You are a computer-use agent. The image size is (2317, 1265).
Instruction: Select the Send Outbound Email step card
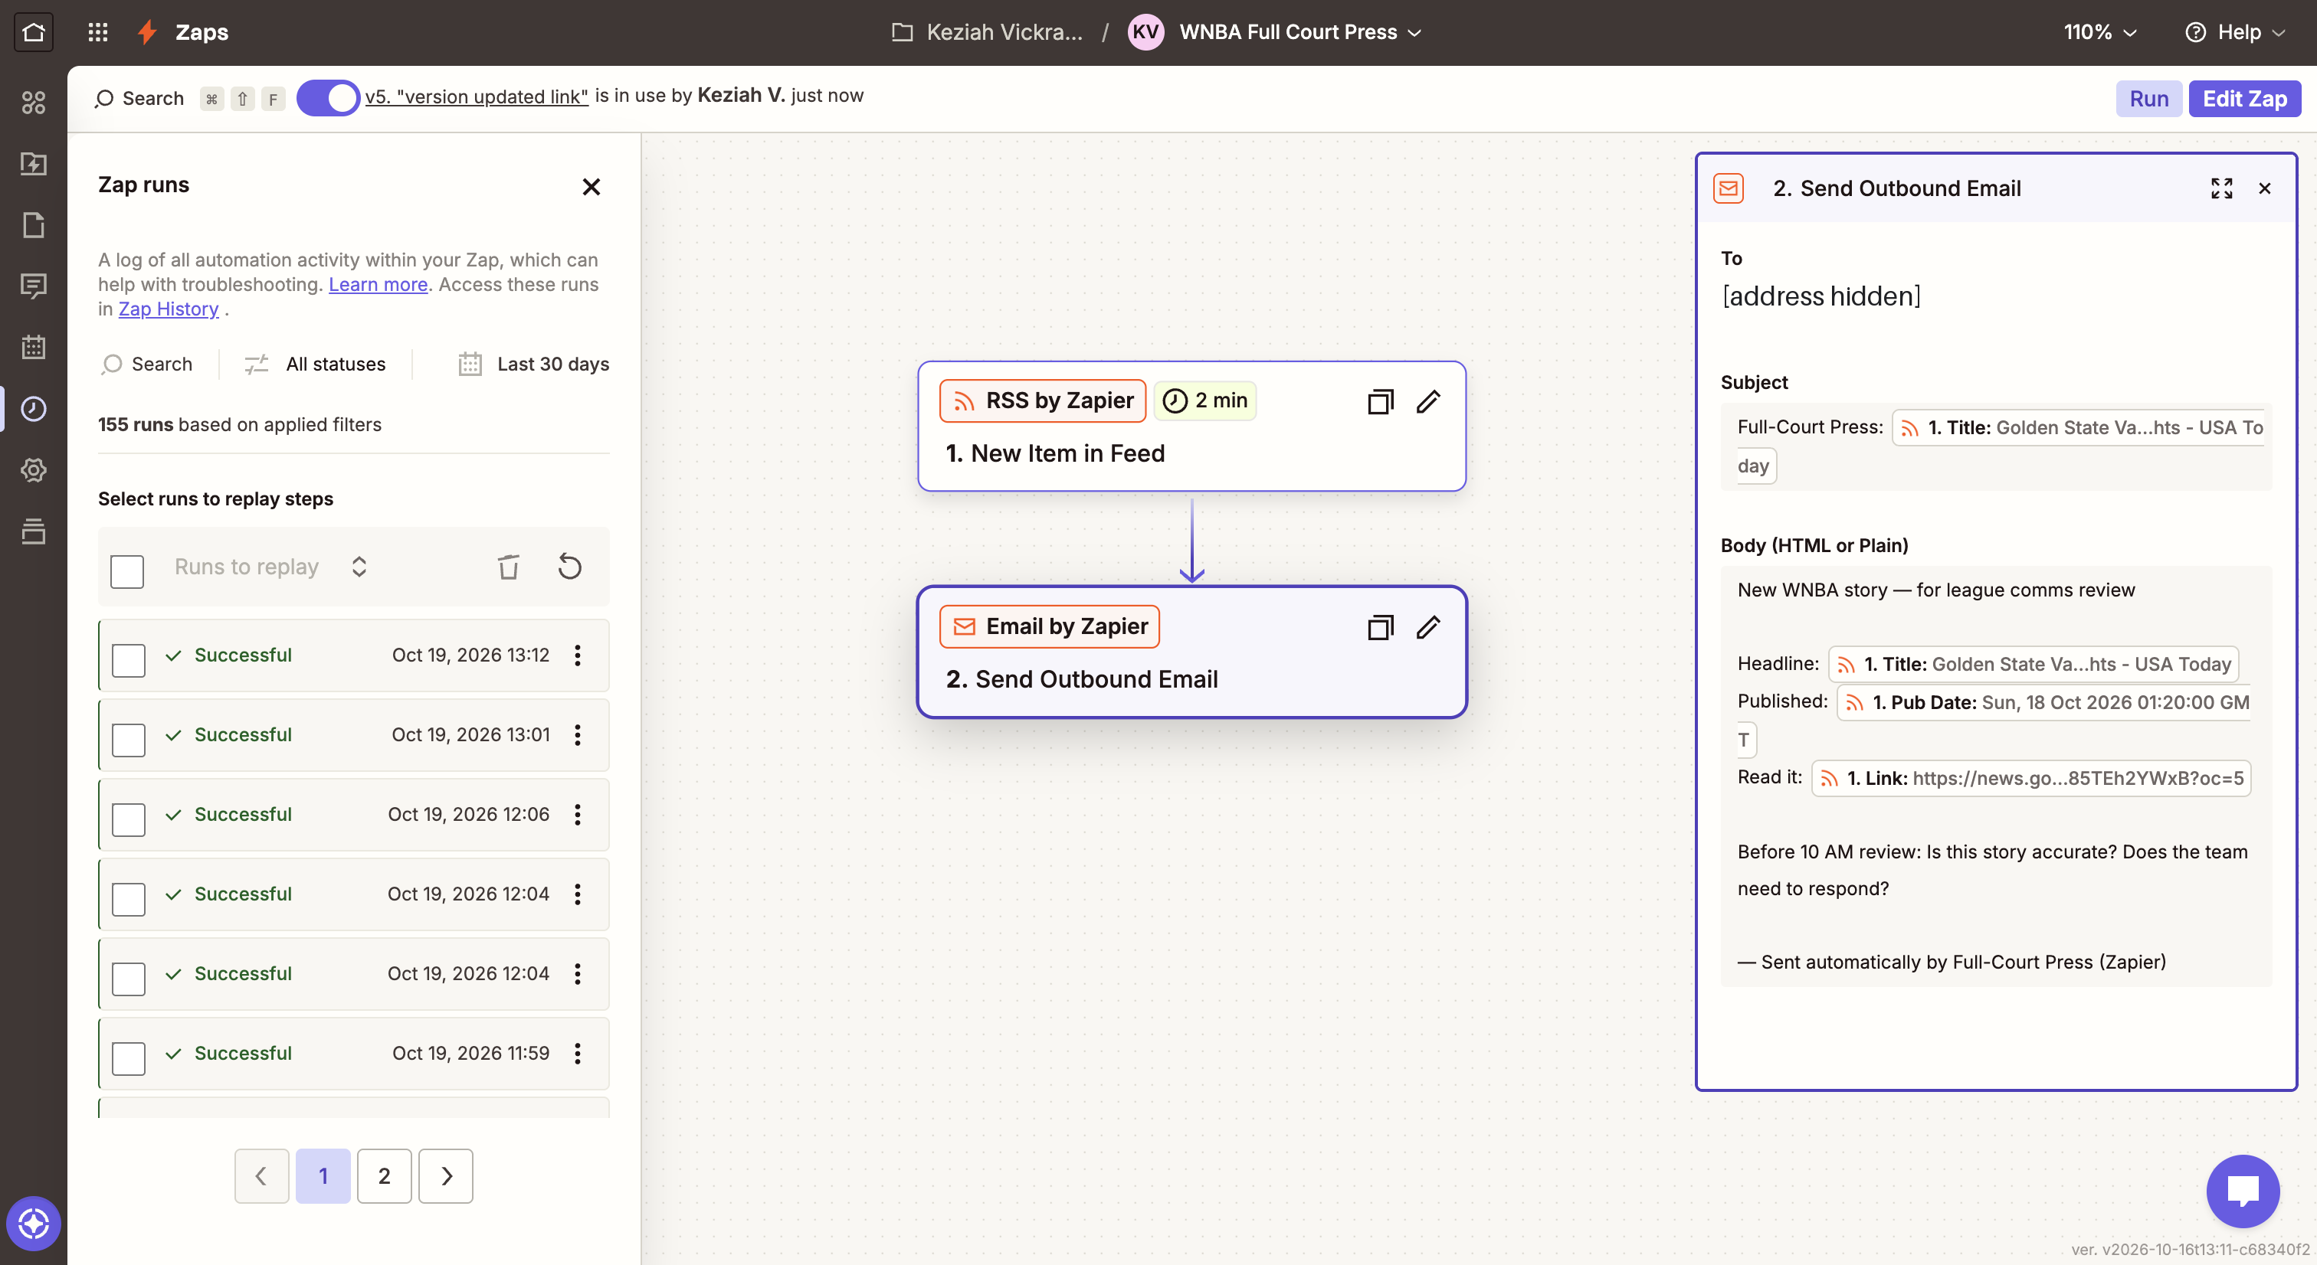point(1191,652)
